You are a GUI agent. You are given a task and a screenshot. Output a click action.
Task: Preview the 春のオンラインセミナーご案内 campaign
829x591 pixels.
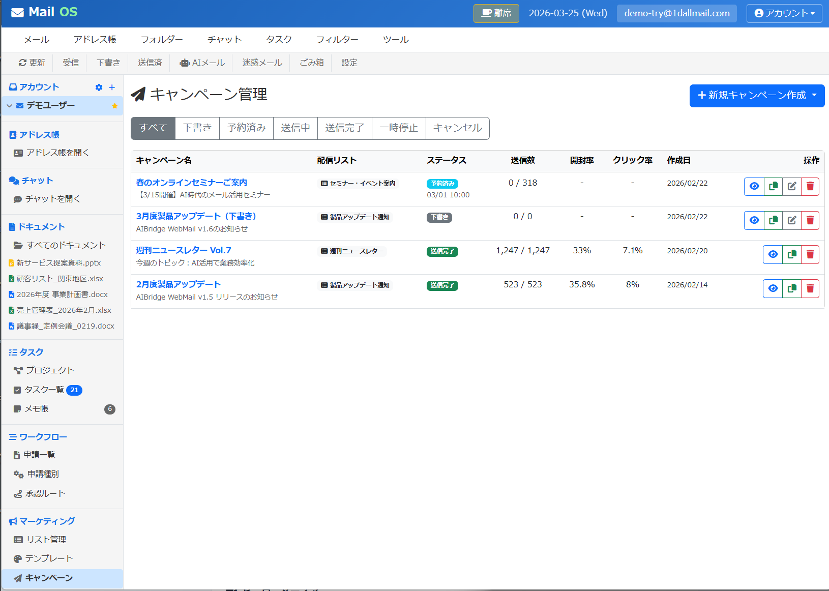pos(754,186)
